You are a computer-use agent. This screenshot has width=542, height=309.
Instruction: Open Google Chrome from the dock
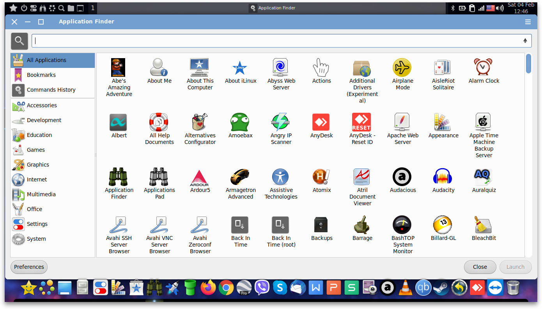tap(226, 288)
